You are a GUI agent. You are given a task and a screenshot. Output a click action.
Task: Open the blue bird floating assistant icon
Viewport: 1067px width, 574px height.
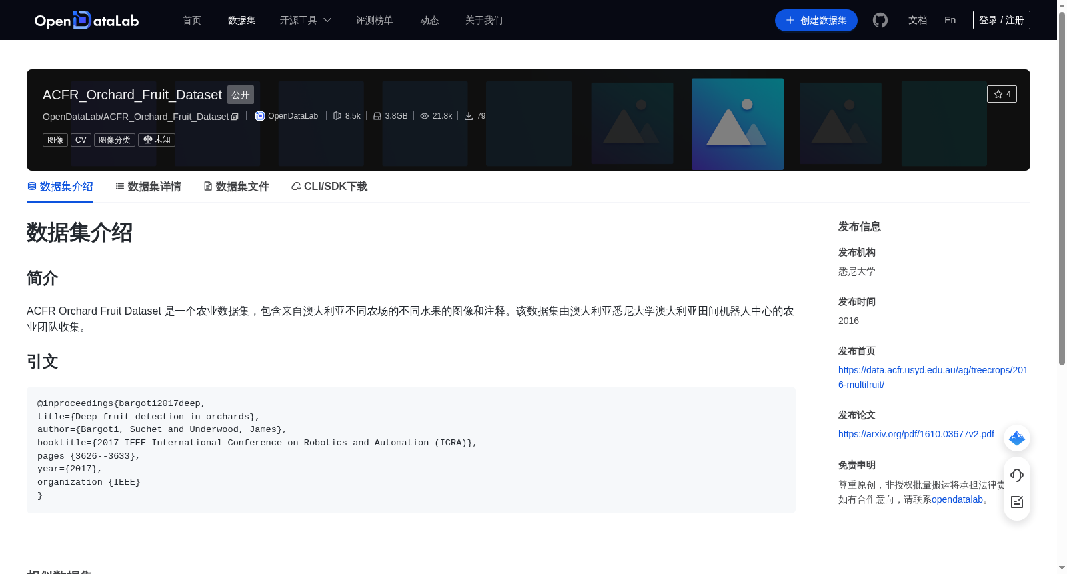[1017, 438]
